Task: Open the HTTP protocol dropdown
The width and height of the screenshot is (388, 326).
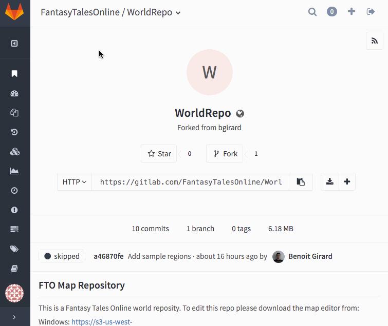Action: (75, 181)
